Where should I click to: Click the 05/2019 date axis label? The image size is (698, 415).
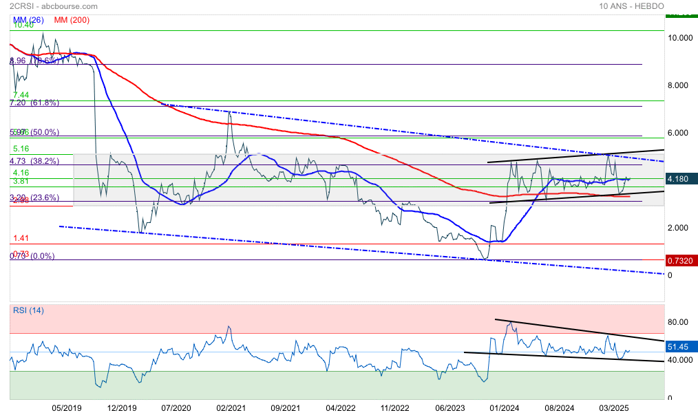point(67,408)
